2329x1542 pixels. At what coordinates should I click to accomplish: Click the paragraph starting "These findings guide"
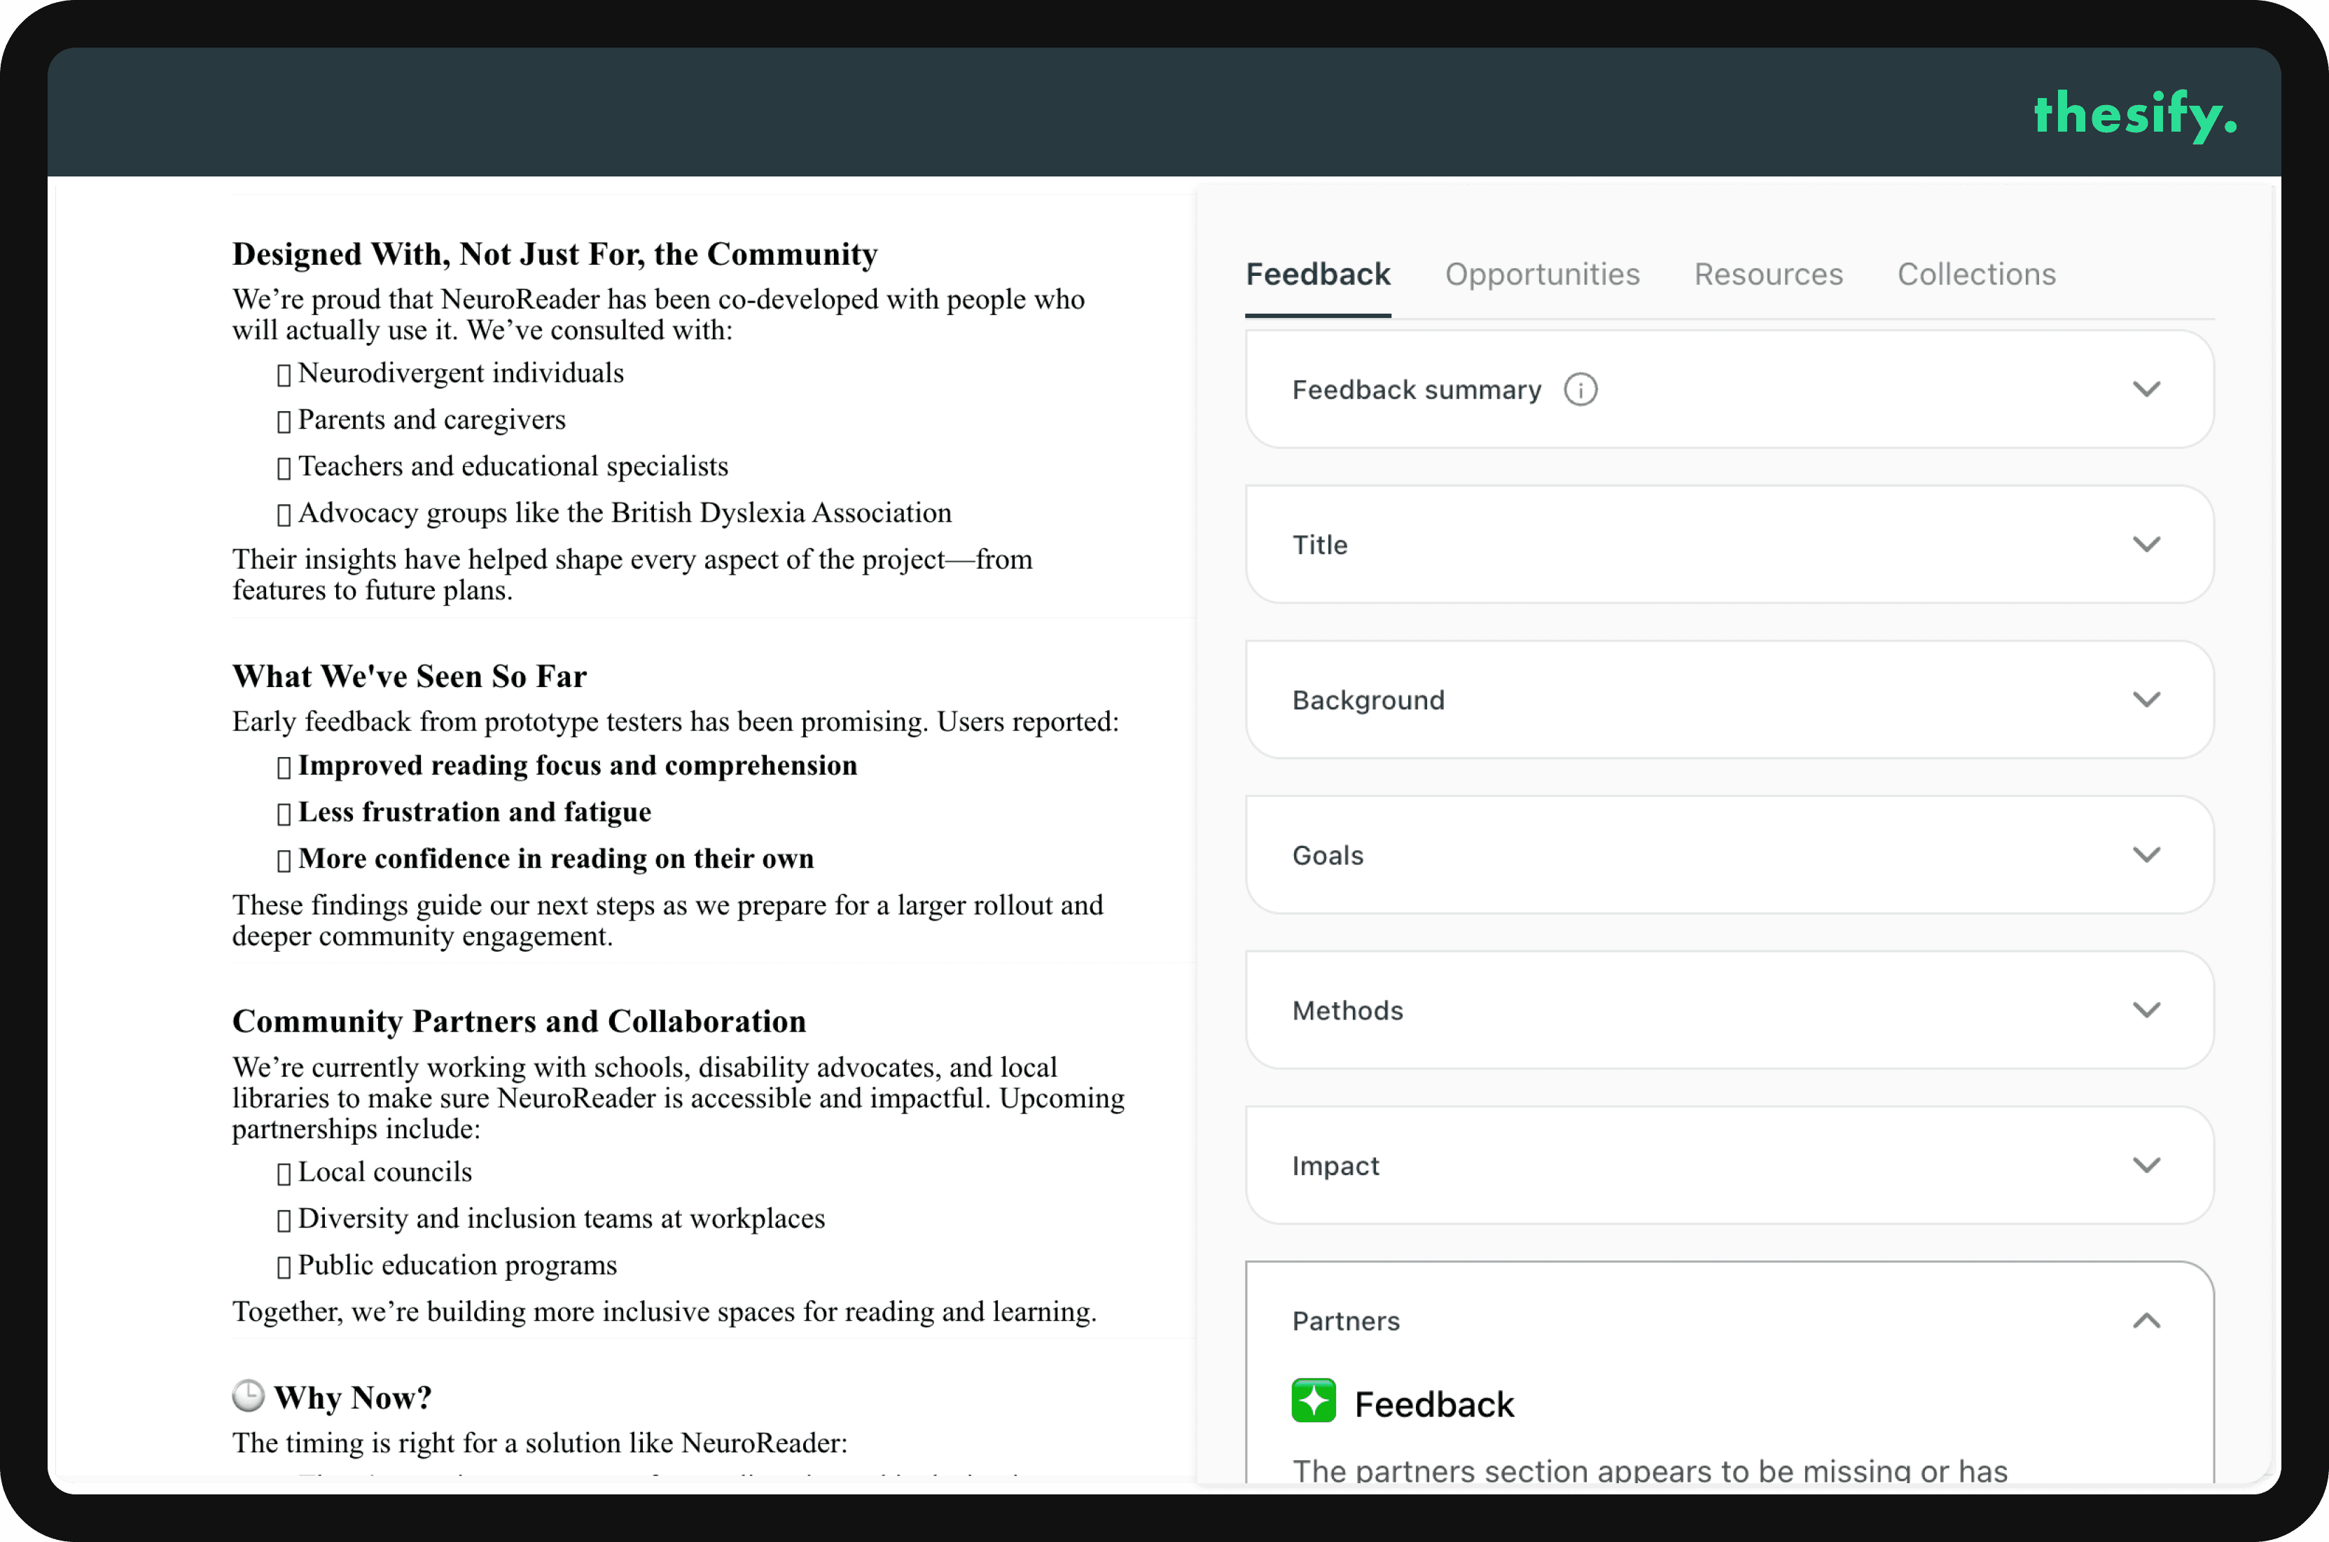coord(667,920)
